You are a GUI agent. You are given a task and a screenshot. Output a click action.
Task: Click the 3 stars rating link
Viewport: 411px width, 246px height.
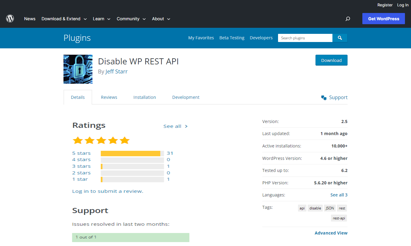point(81,166)
